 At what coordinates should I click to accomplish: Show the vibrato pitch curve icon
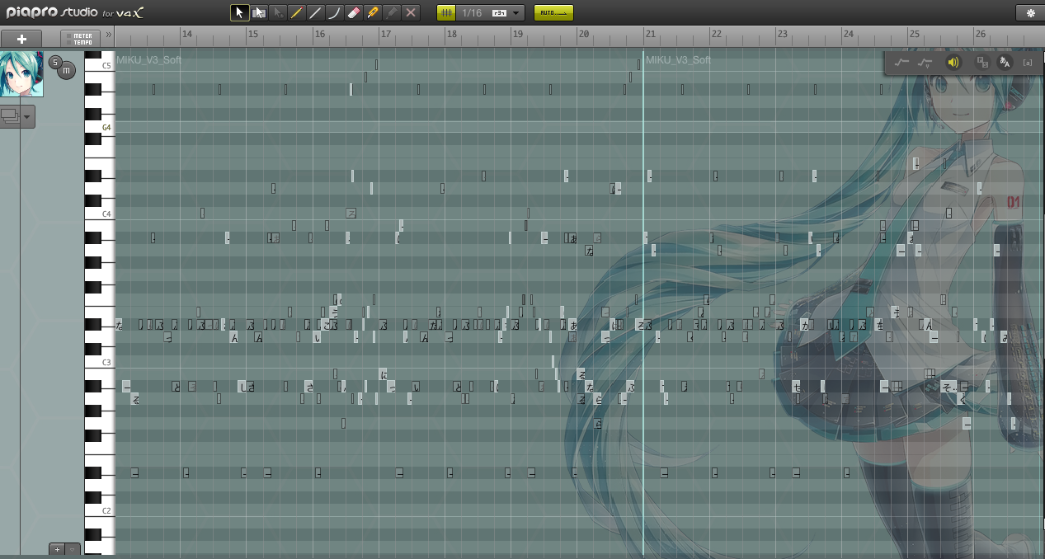pyautogui.click(x=925, y=62)
